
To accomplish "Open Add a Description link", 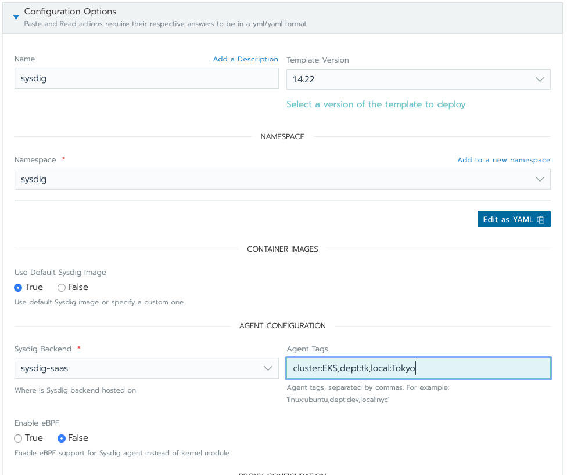I will pos(246,59).
